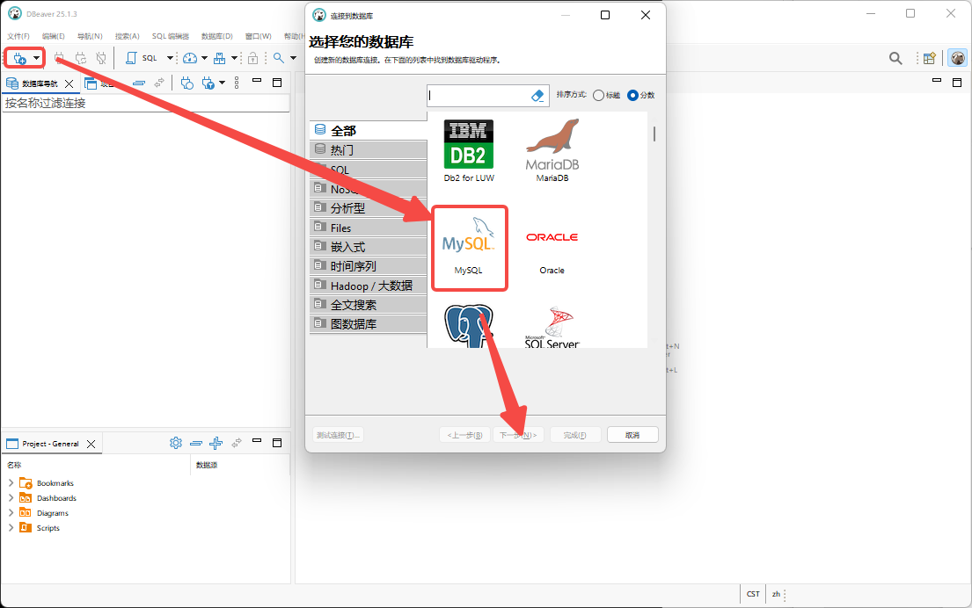Open the 数据库(D) menu
The image size is (972, 608).
click(x=217, y=36)
